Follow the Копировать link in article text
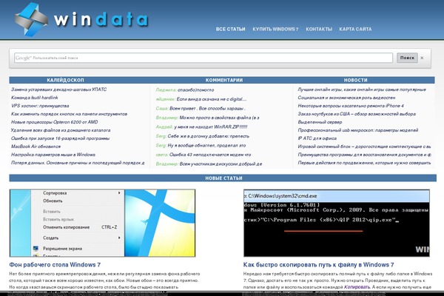Viewport: 444px width, 296px height. (357, 287)
